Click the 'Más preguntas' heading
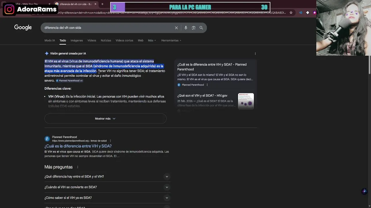This screenshot has height=208, width=371. 59,167
